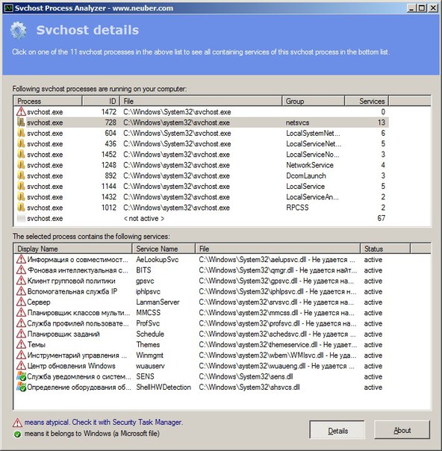
Task: Click the warning icon next to AeLookupSvc service
Action: click(x=21, y=259)
